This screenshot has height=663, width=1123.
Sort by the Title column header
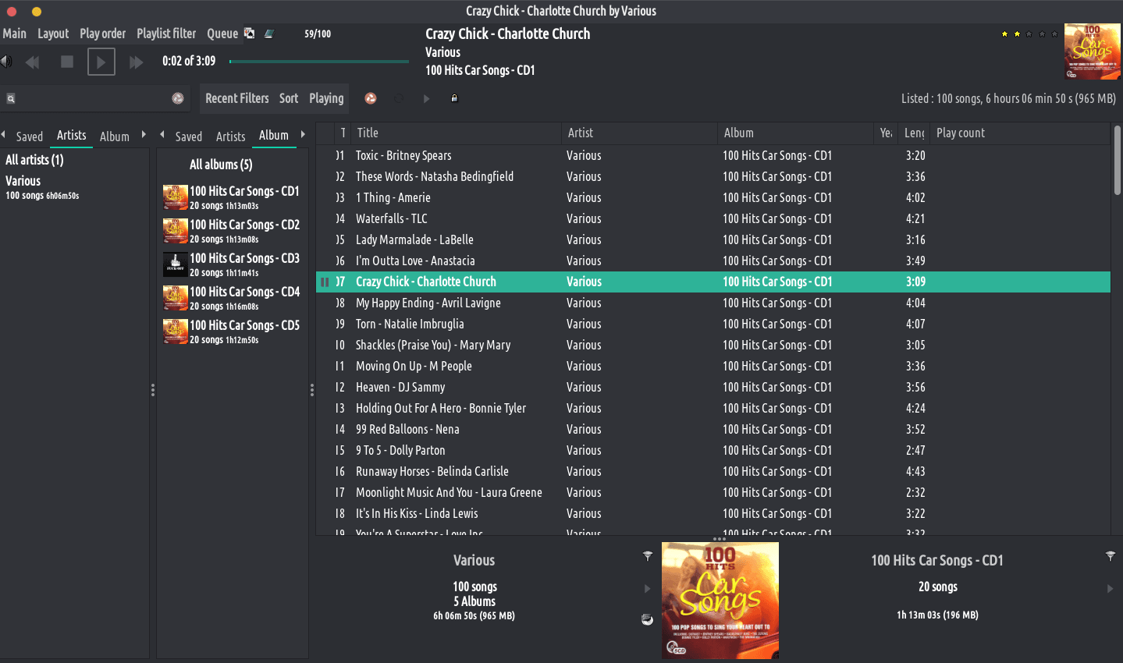click(456, 133)
